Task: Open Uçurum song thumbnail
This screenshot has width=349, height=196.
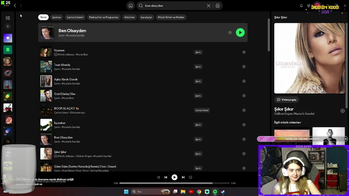Action: click(46, 52)
